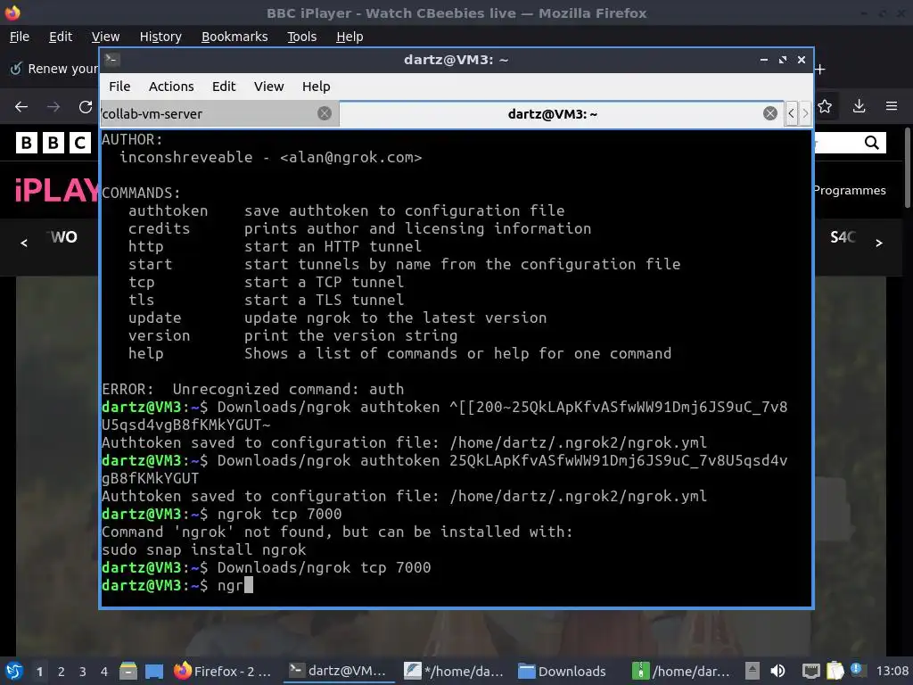Image resolution: width=913 pixels, height=685 pixels.
Task: Go forward in Firefox
Action: point(53,107)
